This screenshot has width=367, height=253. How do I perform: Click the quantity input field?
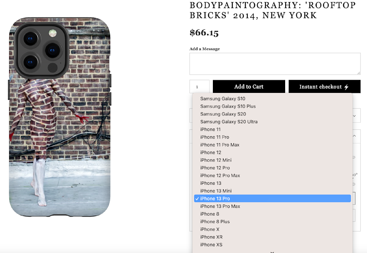pos(199,87)
